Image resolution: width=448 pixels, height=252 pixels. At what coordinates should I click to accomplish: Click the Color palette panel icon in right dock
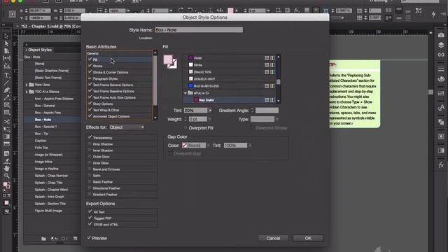[441, 79]
